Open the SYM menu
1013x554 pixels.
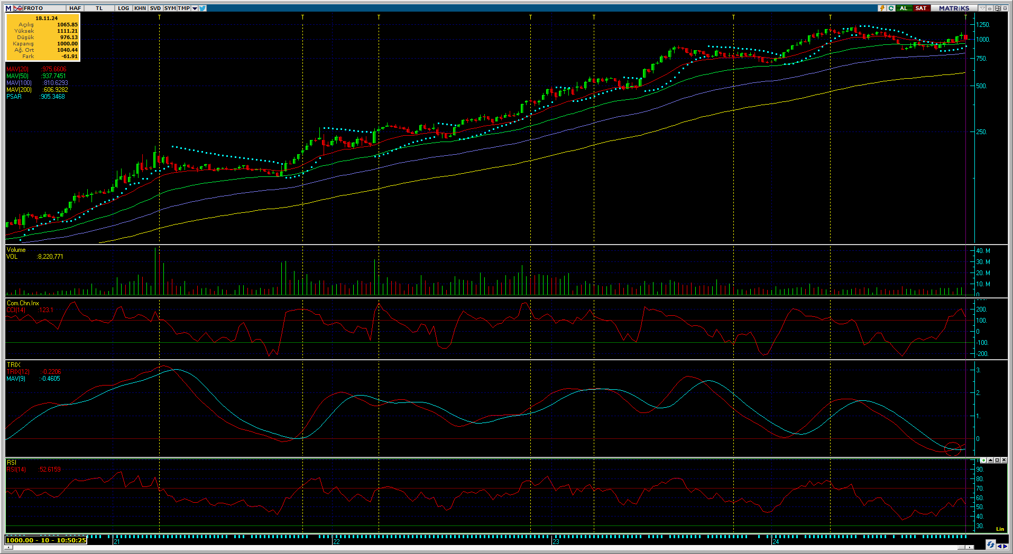tap(170, 8)
